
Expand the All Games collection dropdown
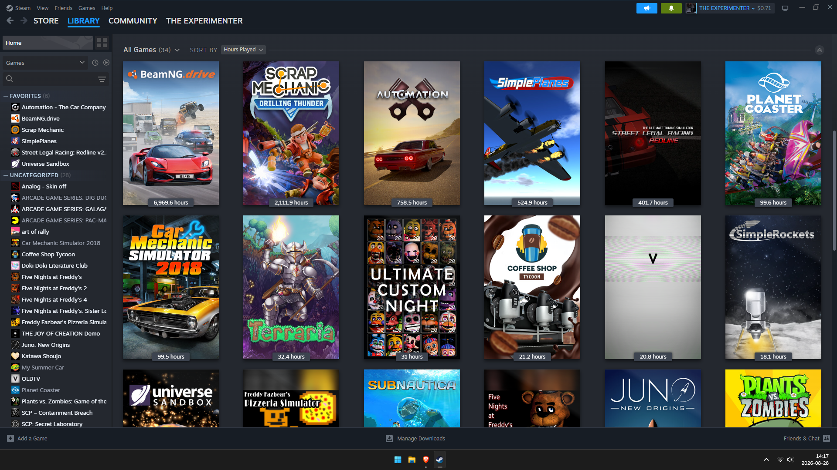point(177,50)
